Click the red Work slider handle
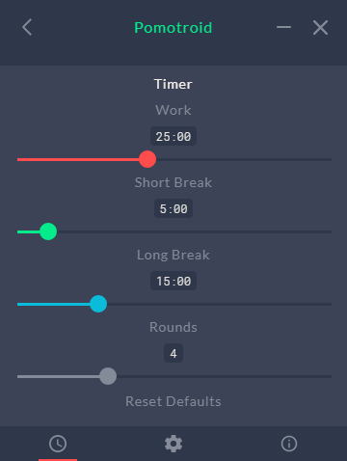Viewport: 347px width, 461px height. [147, 159]
